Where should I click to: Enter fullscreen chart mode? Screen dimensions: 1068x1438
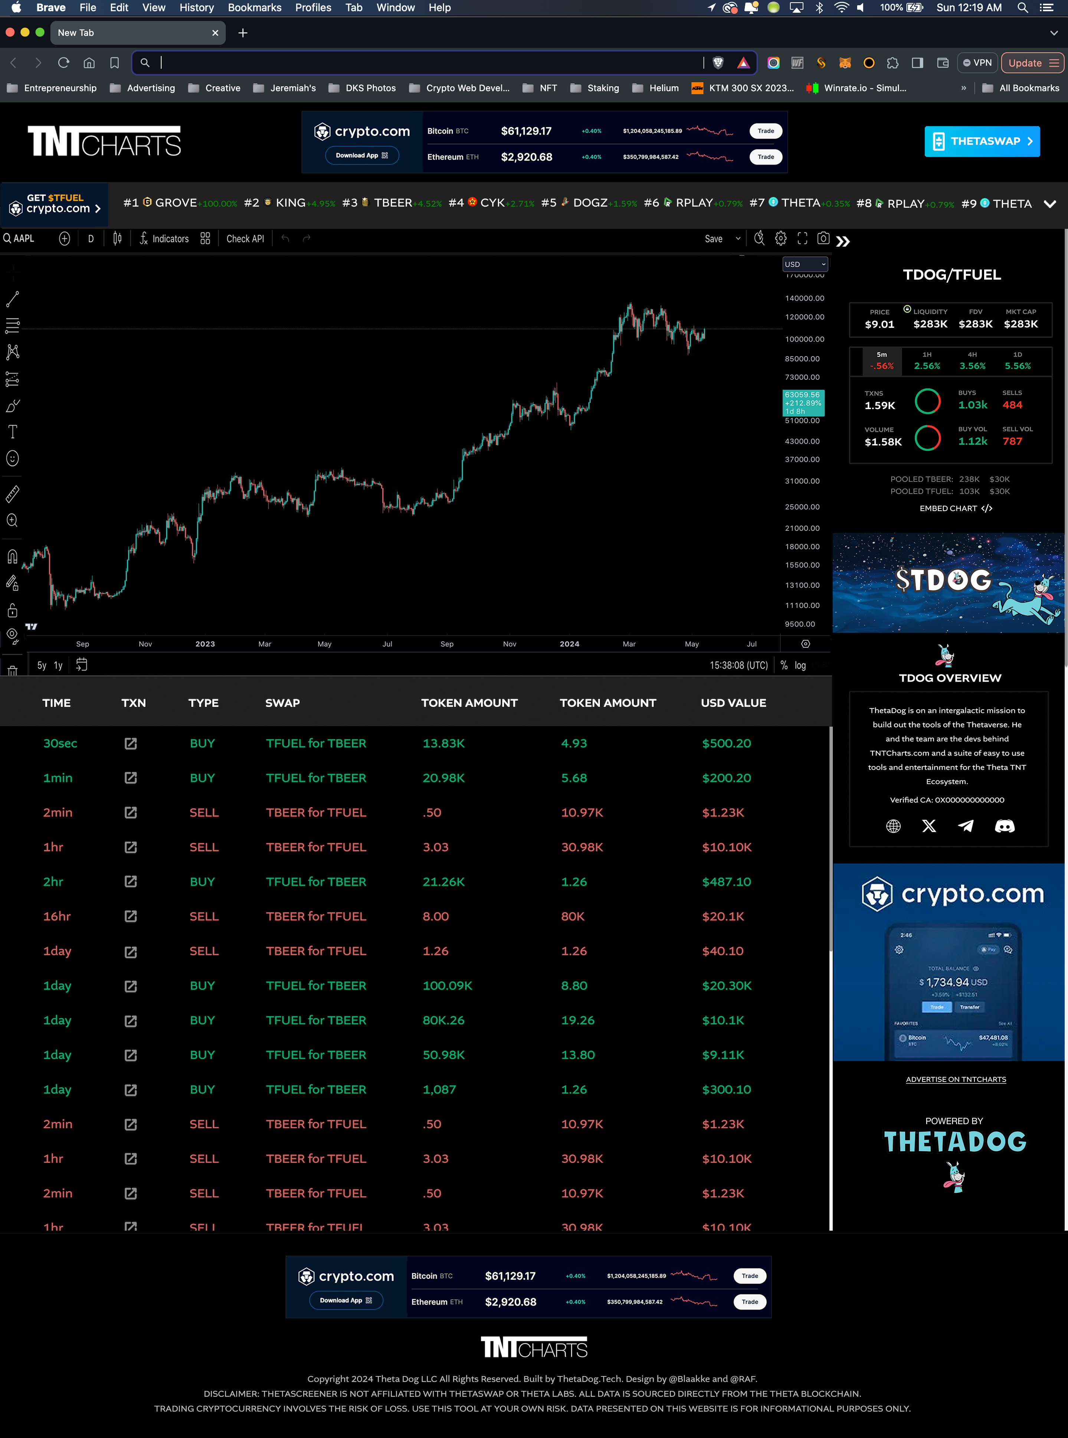(x=802, y=238)
